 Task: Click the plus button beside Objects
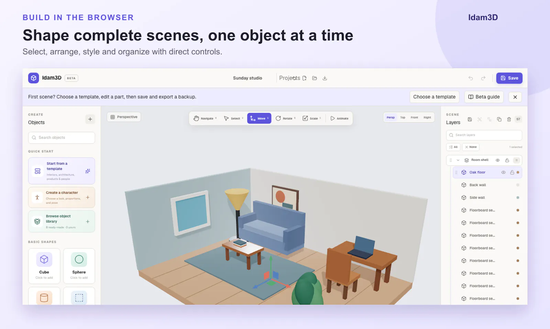[90, 119]
